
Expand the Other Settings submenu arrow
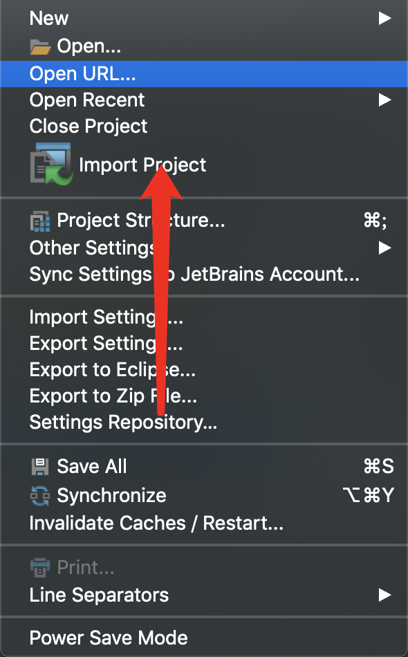(384, 248)
